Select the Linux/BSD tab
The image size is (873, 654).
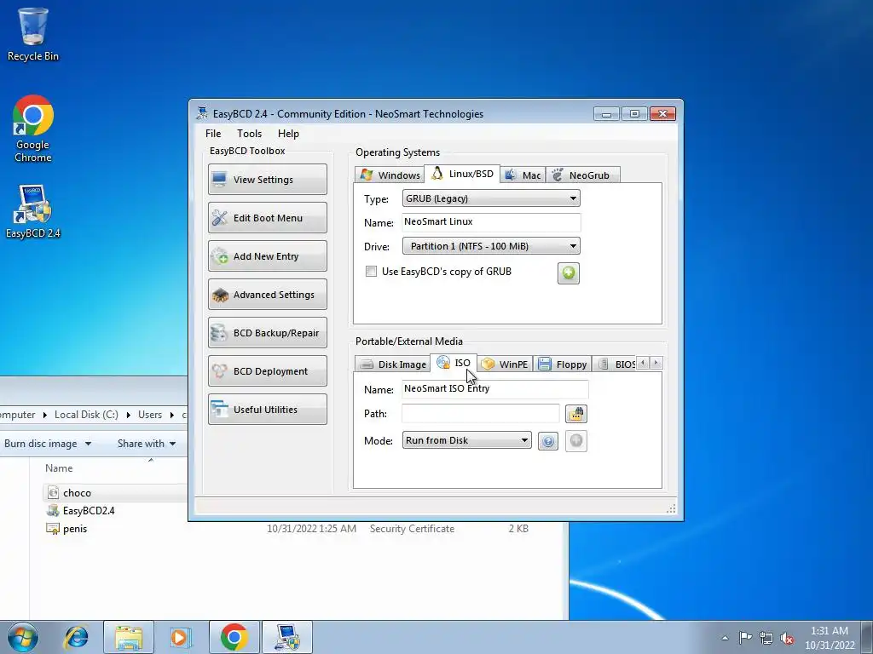tap(462, 174)
